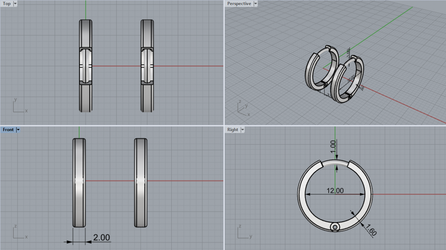Screen dimensions: 446x250
Task: Expand the Front viewport dropdown arrow
Action: point(18,130)
